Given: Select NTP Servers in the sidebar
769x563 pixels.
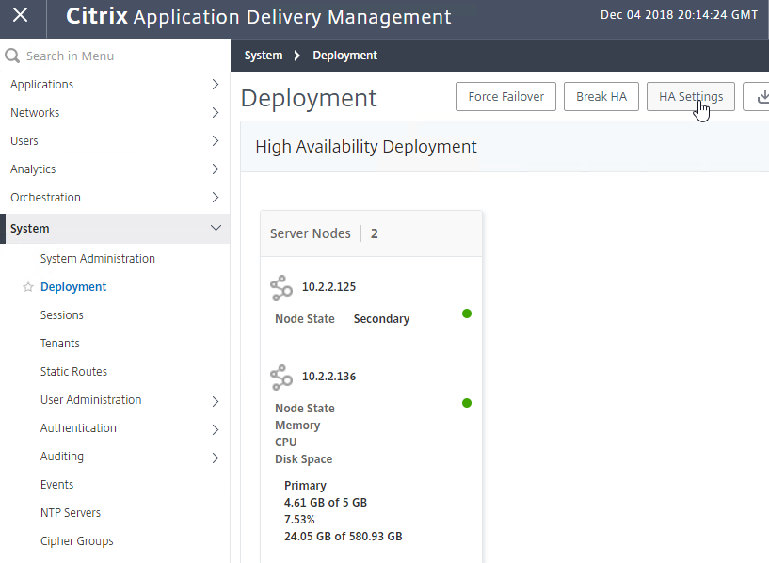Looking at the screenshot, I should 71,513.
